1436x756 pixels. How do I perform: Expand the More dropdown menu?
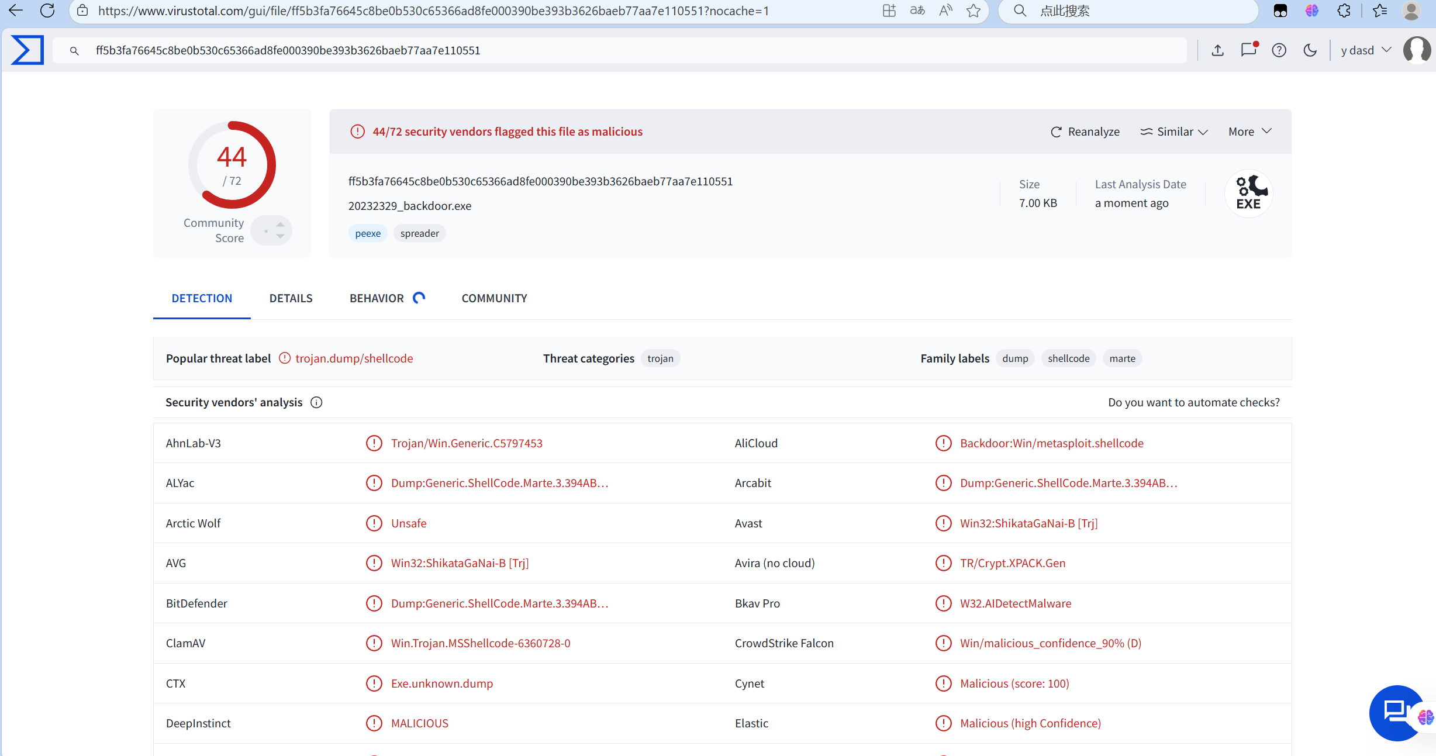point(1250,132)
